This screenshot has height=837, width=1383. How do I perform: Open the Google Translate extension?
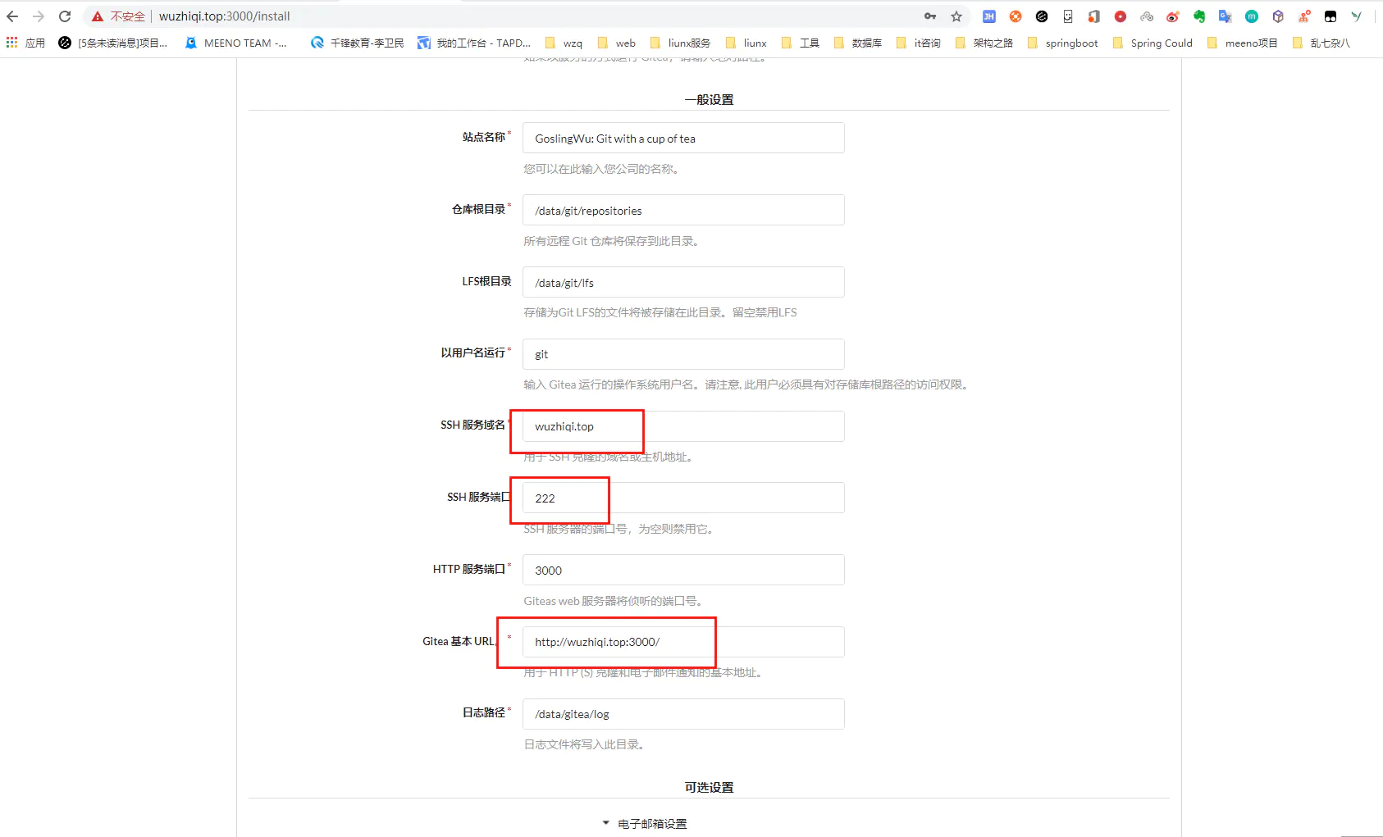pos(1226,16)
